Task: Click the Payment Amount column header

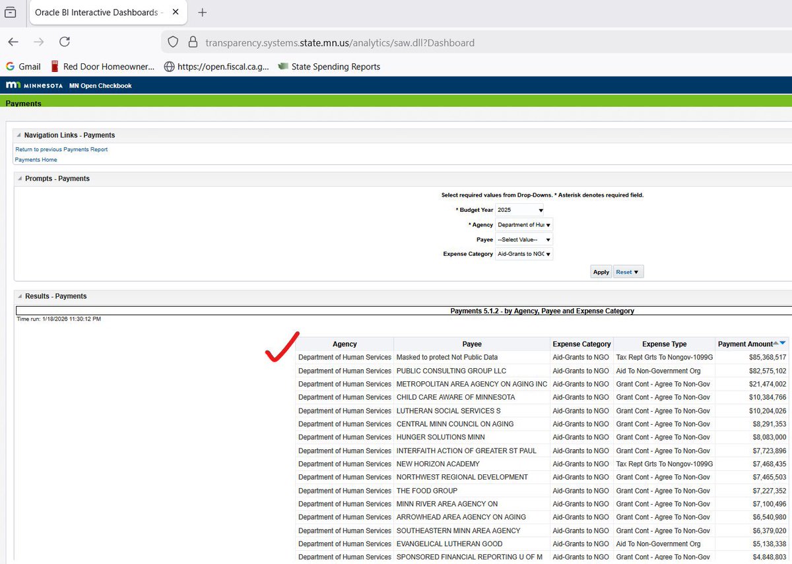Action: pos(745,344)
